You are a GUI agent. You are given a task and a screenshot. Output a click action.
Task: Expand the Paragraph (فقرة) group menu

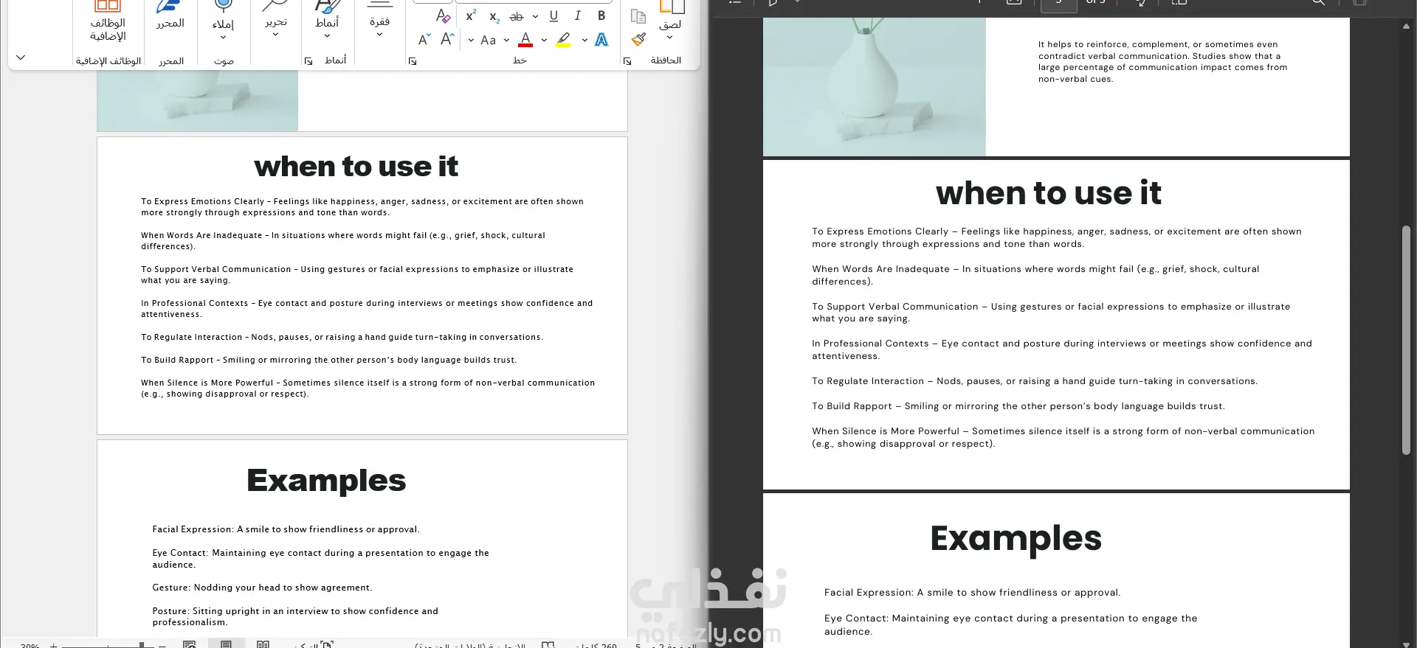(x=379, y=34)
